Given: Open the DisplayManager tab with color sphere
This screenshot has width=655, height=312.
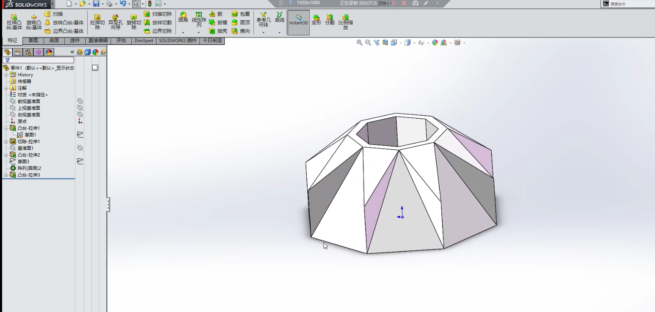Looking at the screenshot, I should (49, 52).
